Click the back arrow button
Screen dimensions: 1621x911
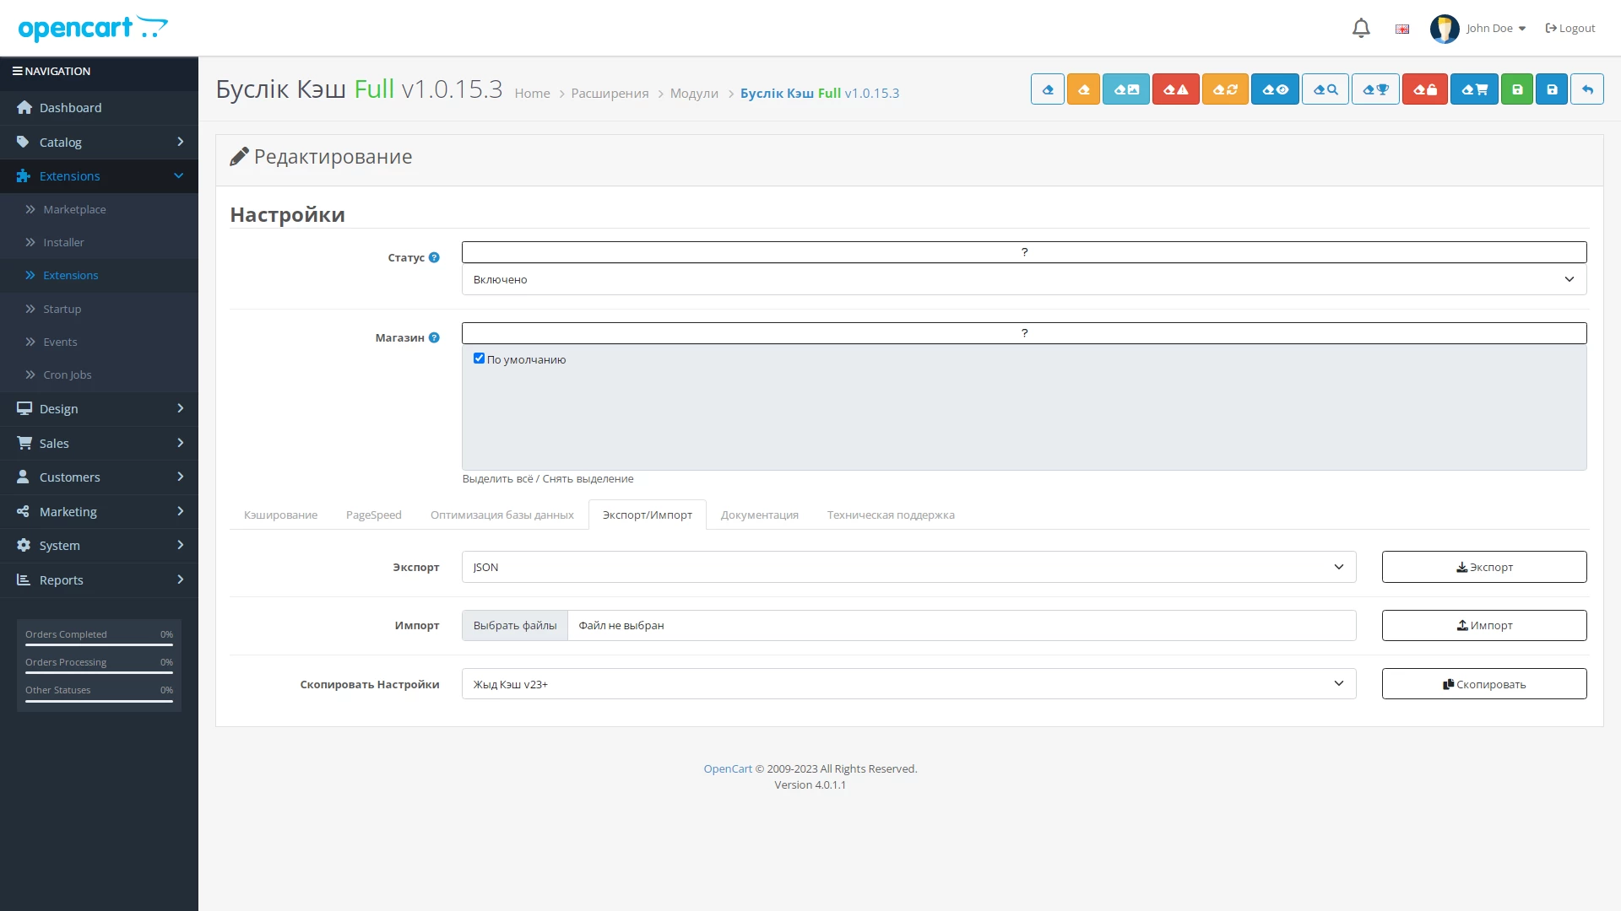[1587, 89]
